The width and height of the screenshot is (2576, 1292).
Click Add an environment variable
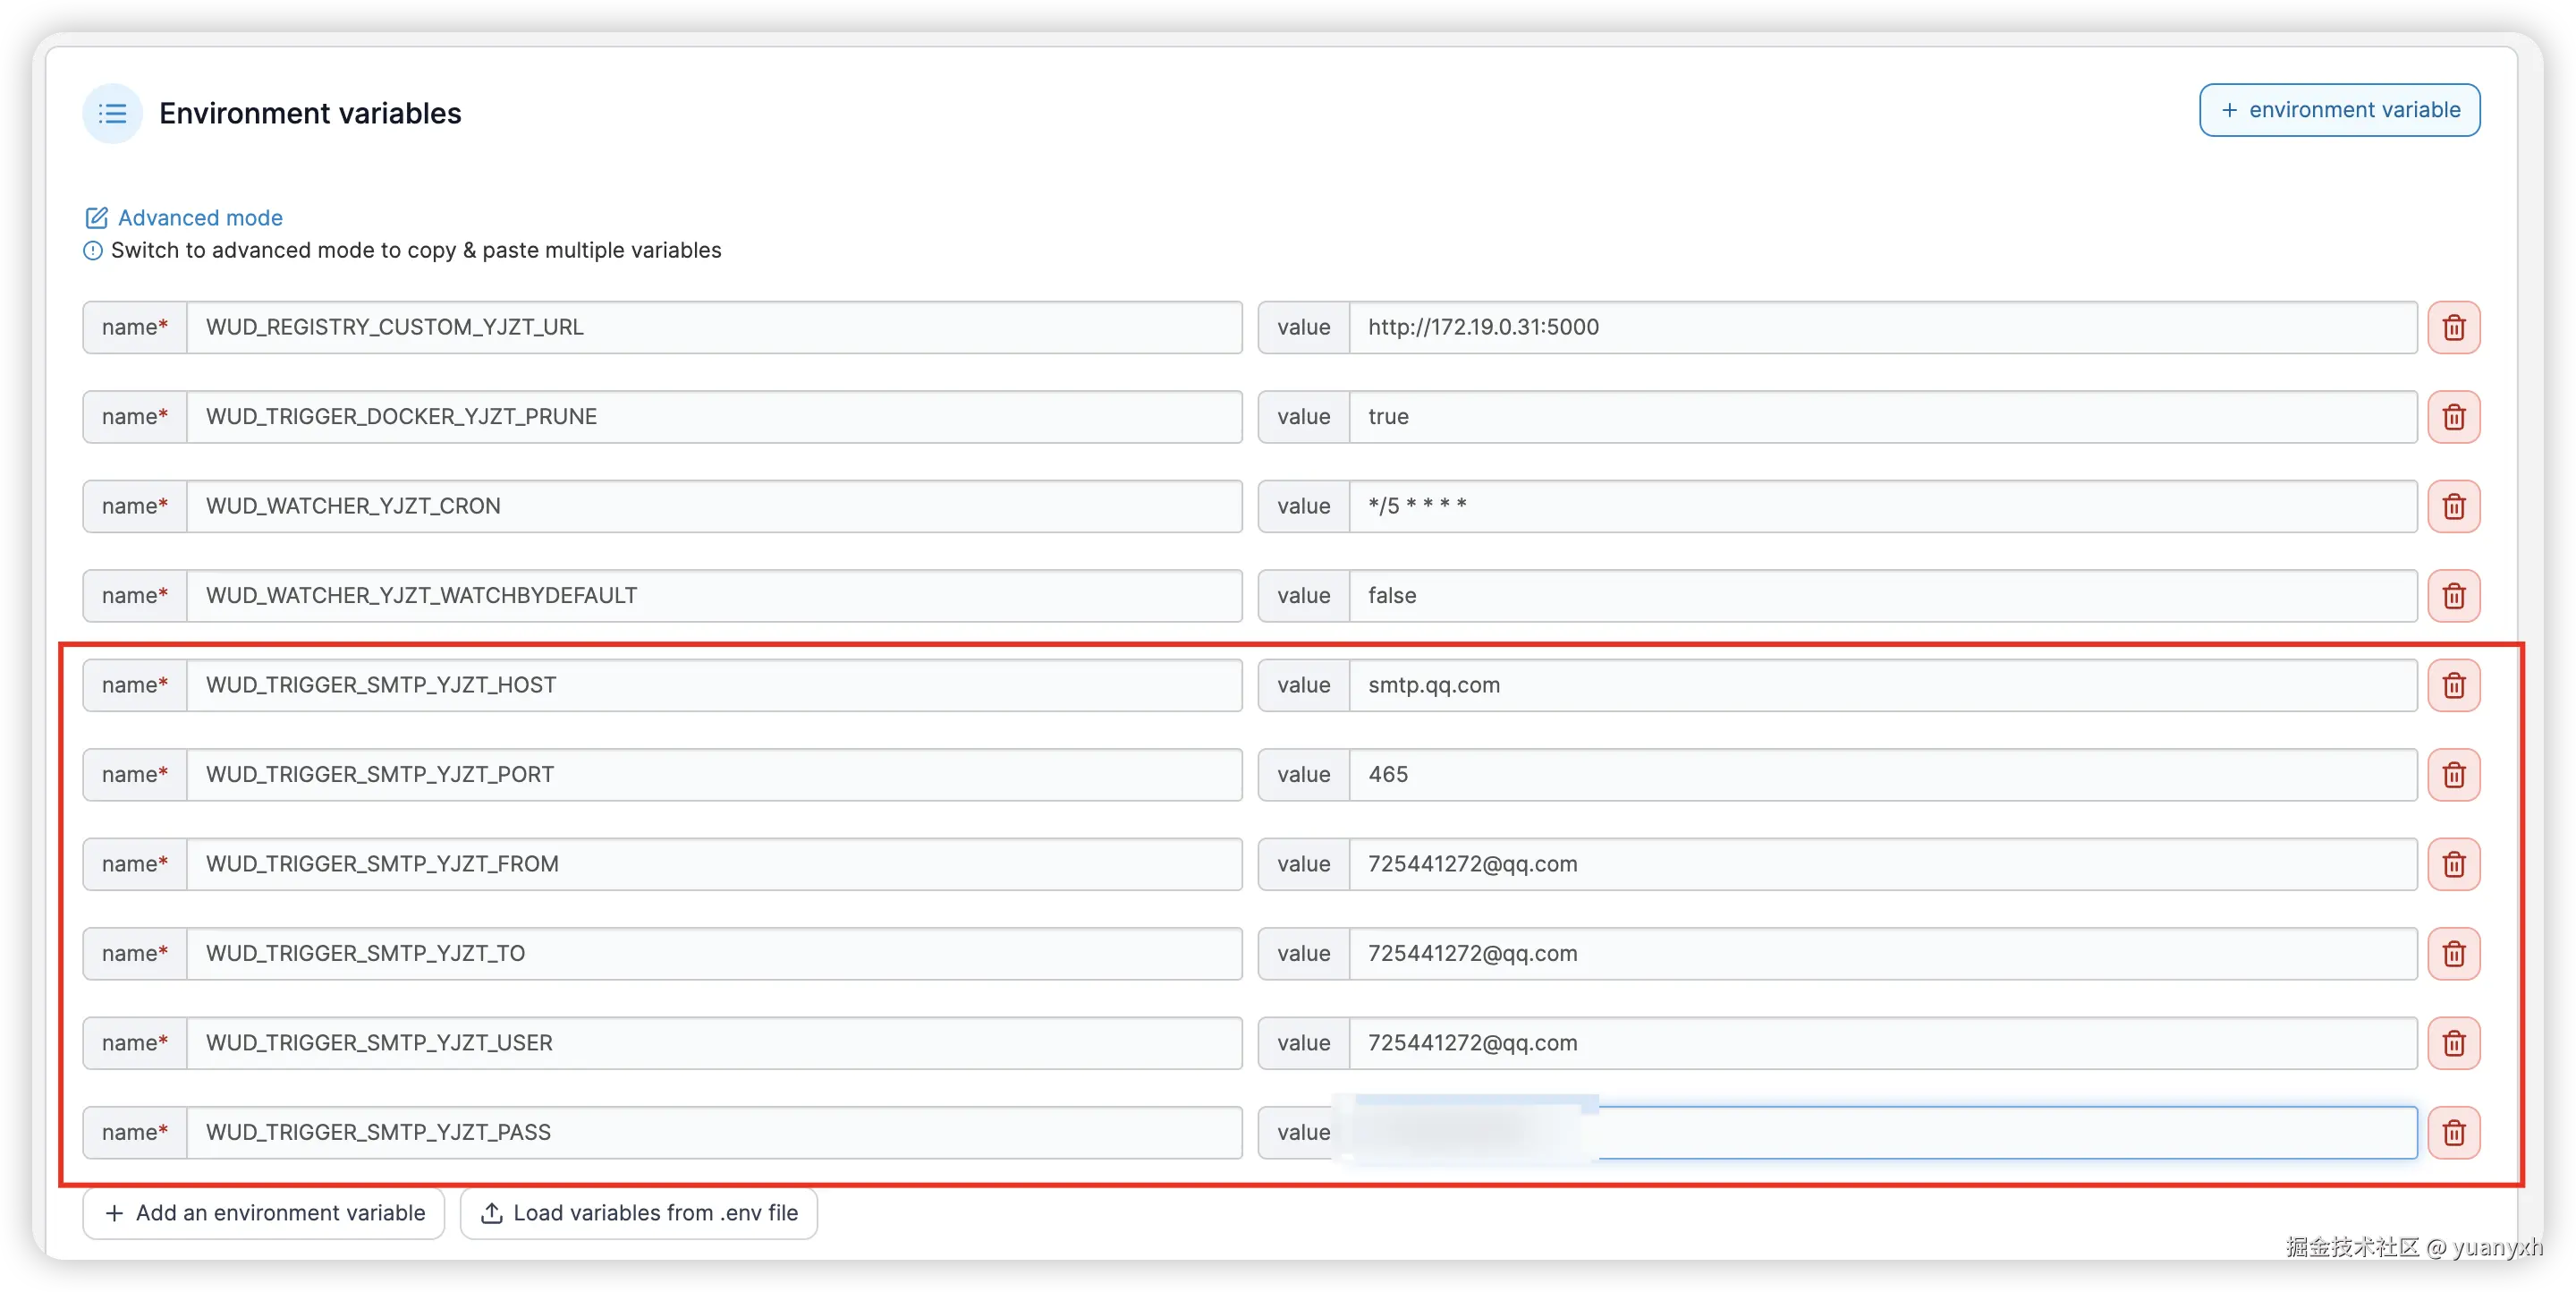(263, 1213)
